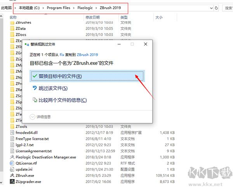Viewport: 233px width, 187px height.
Task: Click the 109,514 KB size value
Action: pyautogui.click(x=165, y=175)
